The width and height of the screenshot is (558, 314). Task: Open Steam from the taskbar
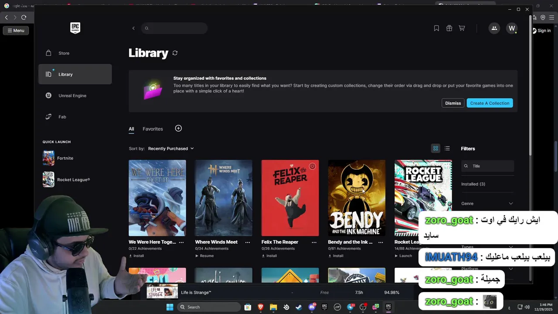pos(299,307)
